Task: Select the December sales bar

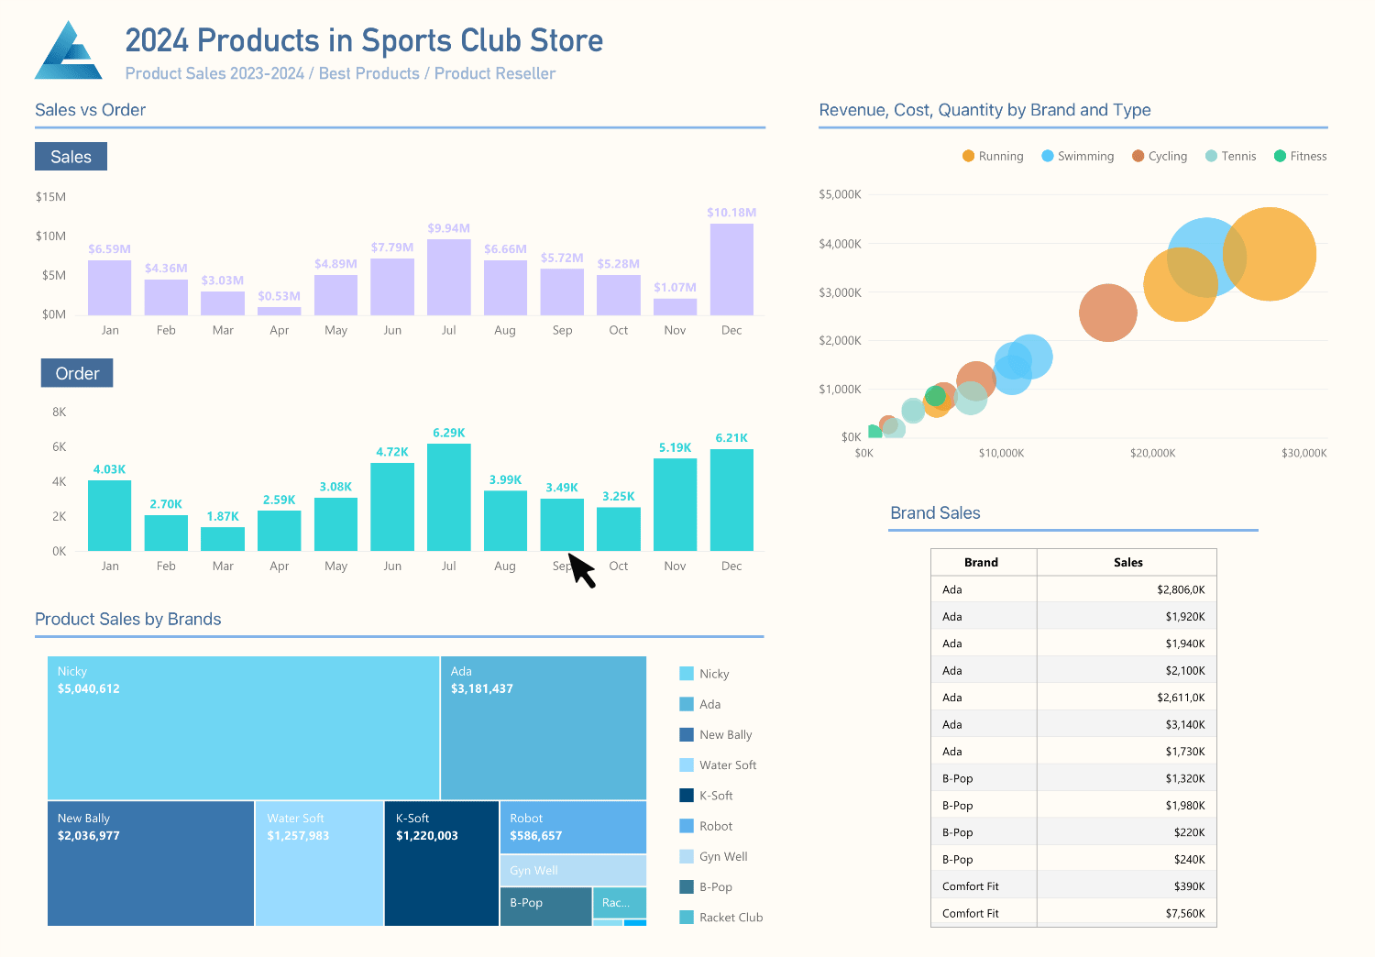Action: [731, 269]
